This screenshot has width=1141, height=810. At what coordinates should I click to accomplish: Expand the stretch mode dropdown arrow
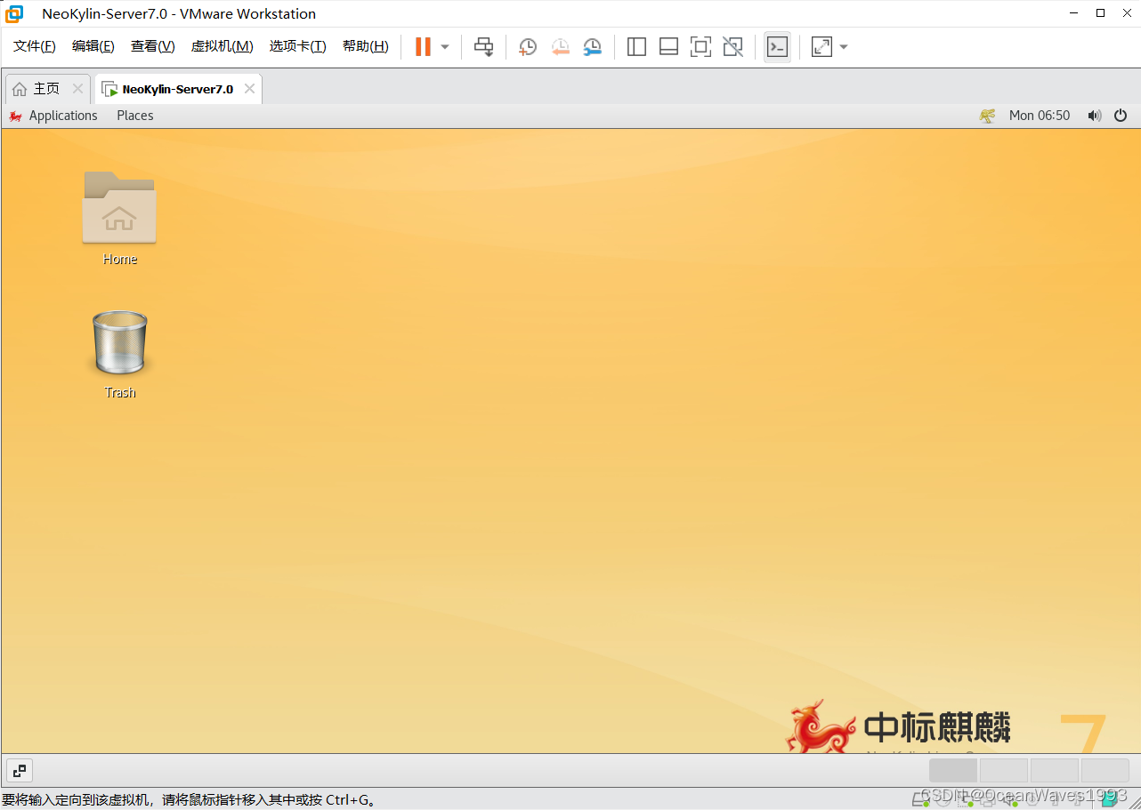[844, 47]
